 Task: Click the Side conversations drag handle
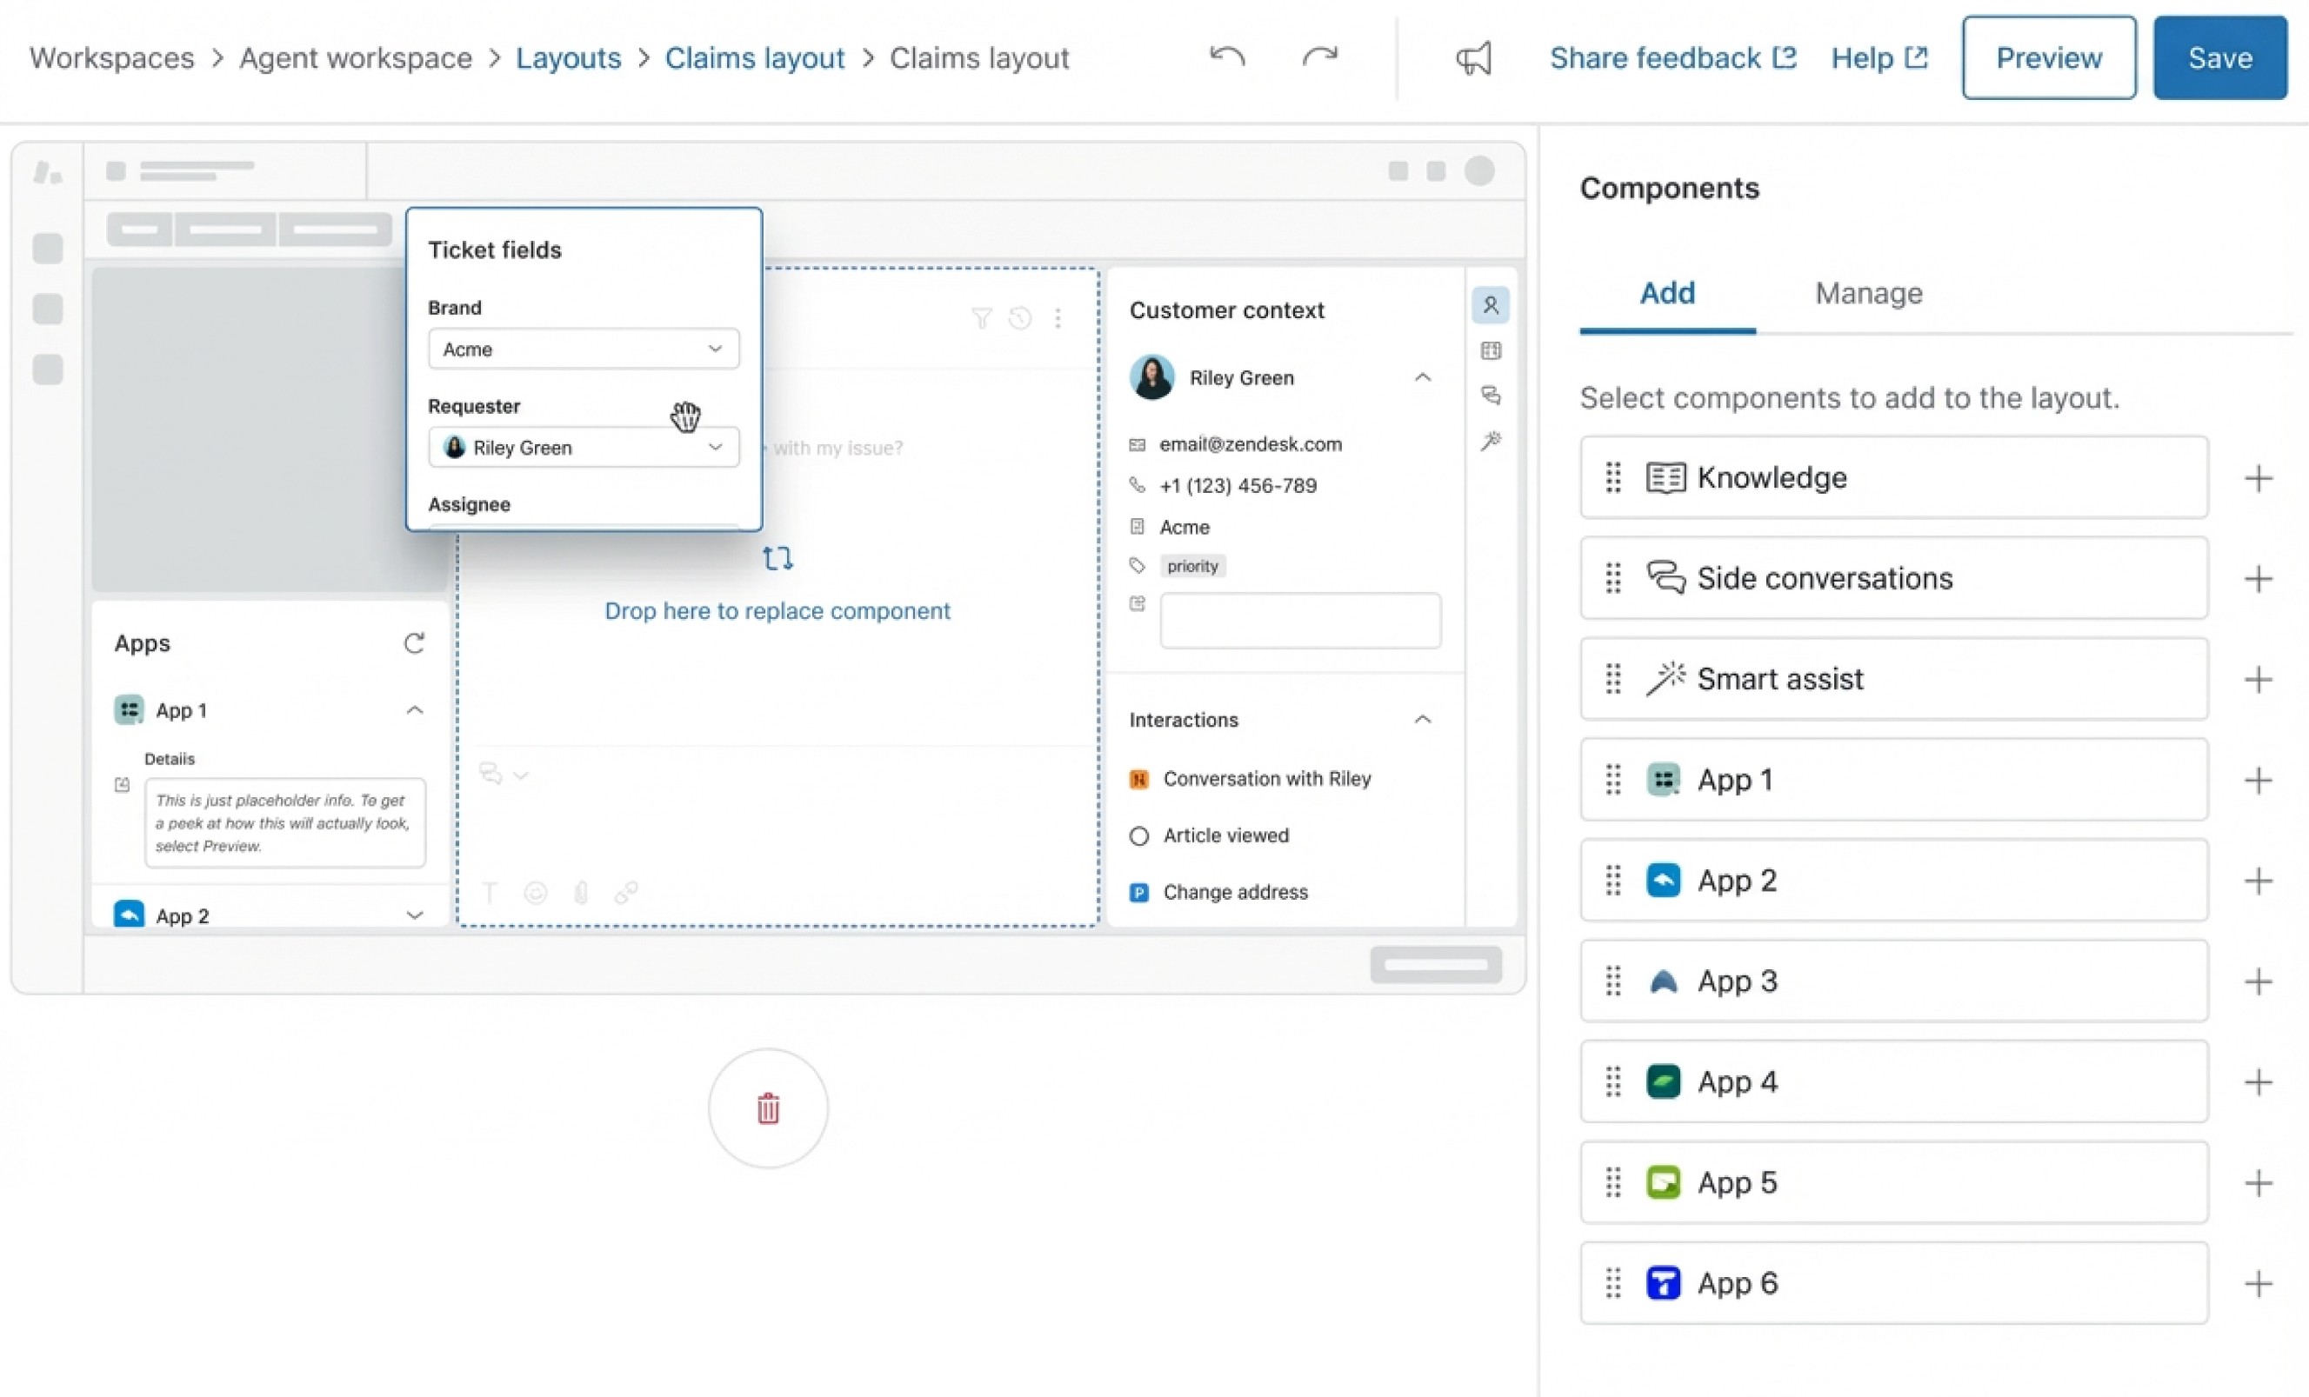tap(1612, 578)
